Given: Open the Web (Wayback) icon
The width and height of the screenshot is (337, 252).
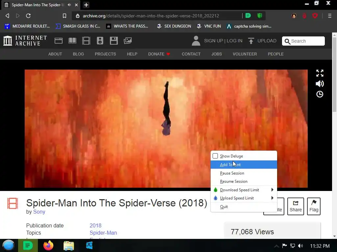Looking at the screenshot, I should pyautogui.click(x=59, y=41).
